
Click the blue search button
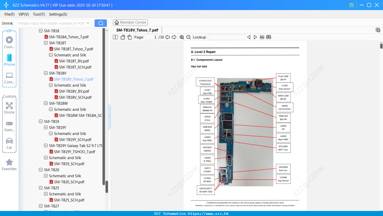point(101,23)
